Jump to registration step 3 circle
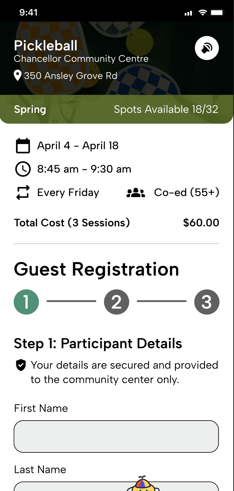234x491 pixels. (207, 302)
